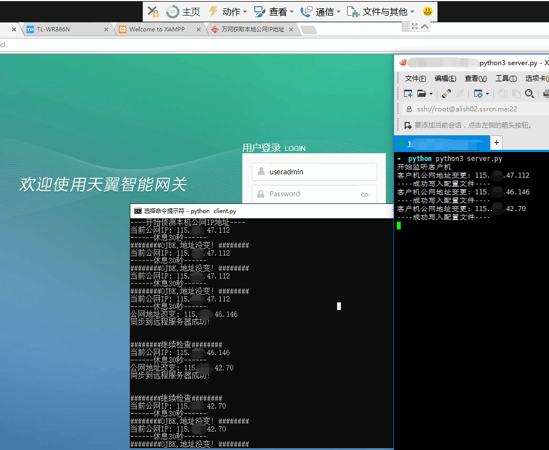549x450 pixels.
Task: Open the 文件(F) menu in Xshell
Action: [415, 79]
